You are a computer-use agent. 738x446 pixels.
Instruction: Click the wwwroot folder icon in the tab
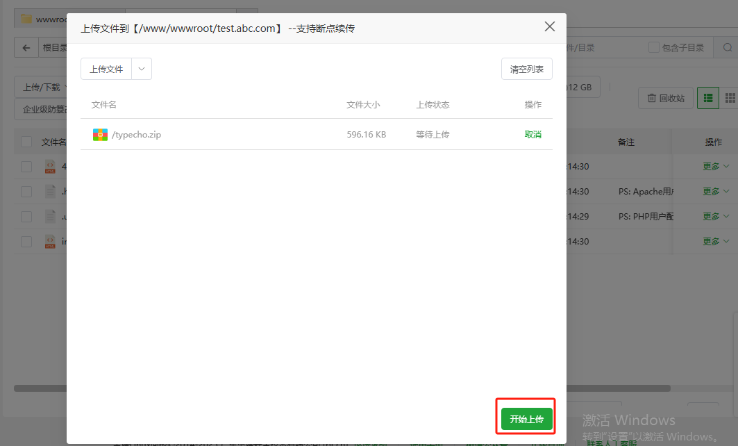[26, 19]
